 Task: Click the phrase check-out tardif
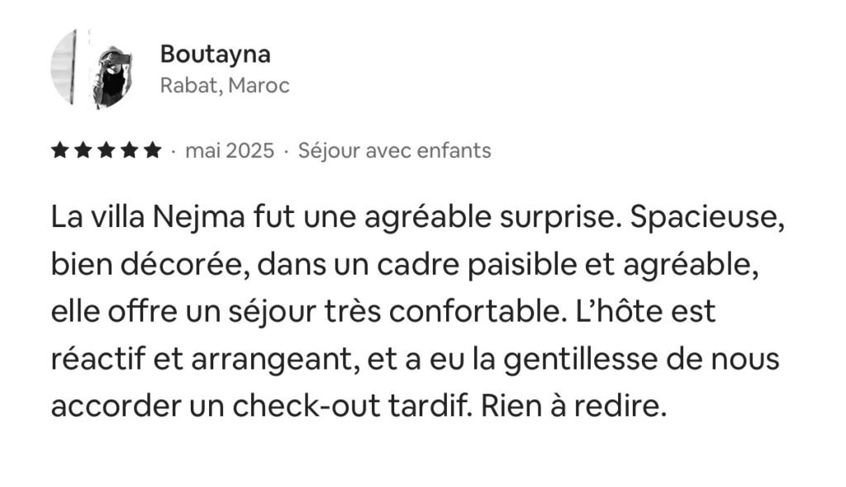click(x=366, y=407)
